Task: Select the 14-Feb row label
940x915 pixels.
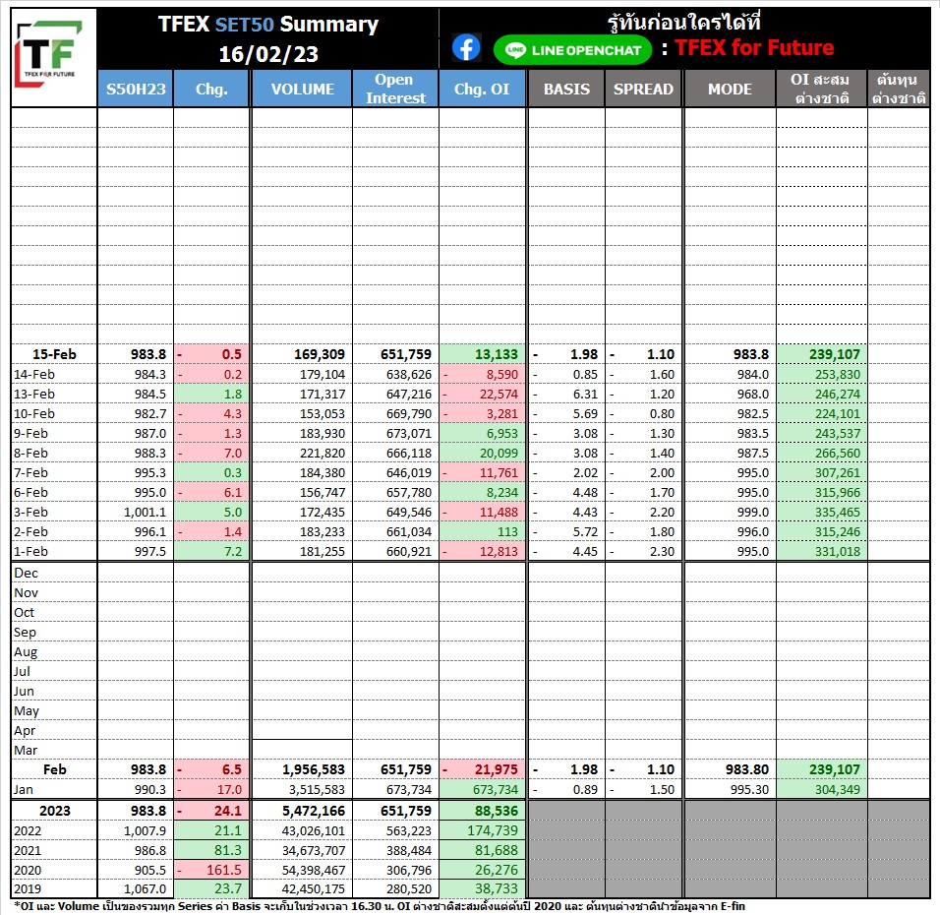Action: coord(34,375)
